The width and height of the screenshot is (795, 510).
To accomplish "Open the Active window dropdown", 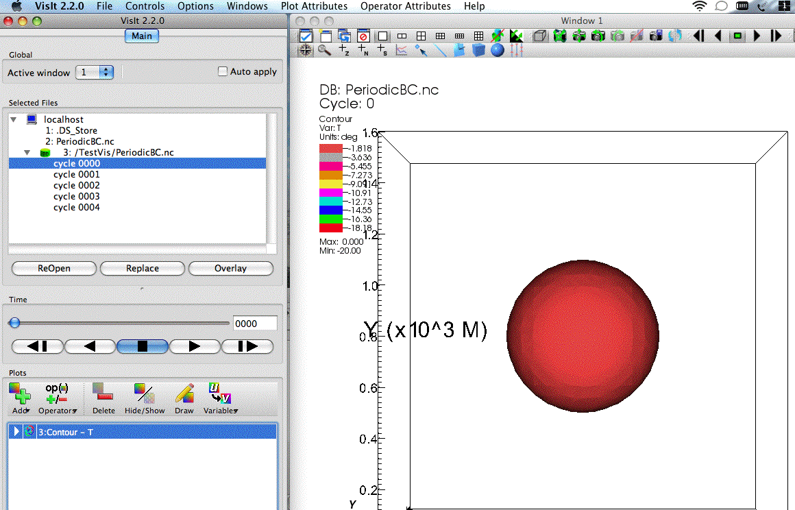I will (106, 72).
